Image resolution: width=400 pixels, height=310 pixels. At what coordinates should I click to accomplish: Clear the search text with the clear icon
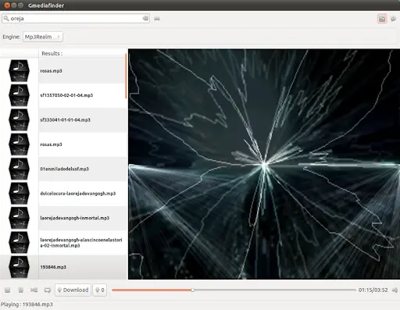click(x=145, y=19)
